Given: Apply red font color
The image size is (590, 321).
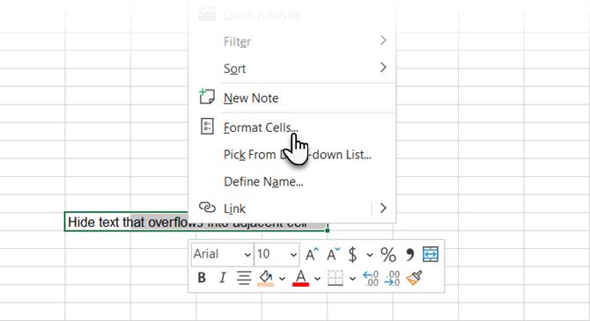Looking at the screenshot, I should [x=300, y=278].
